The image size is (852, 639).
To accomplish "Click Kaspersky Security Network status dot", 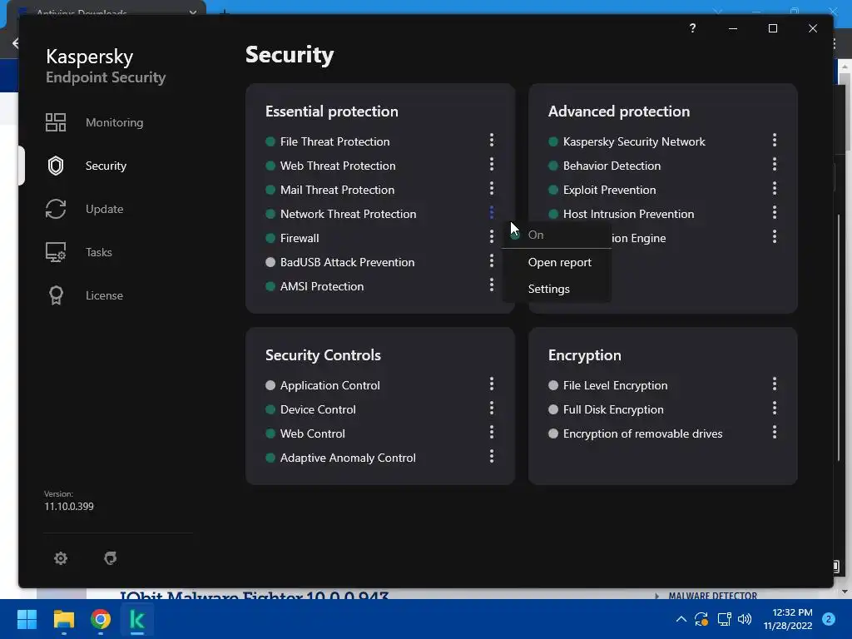I will click(553, 141).
